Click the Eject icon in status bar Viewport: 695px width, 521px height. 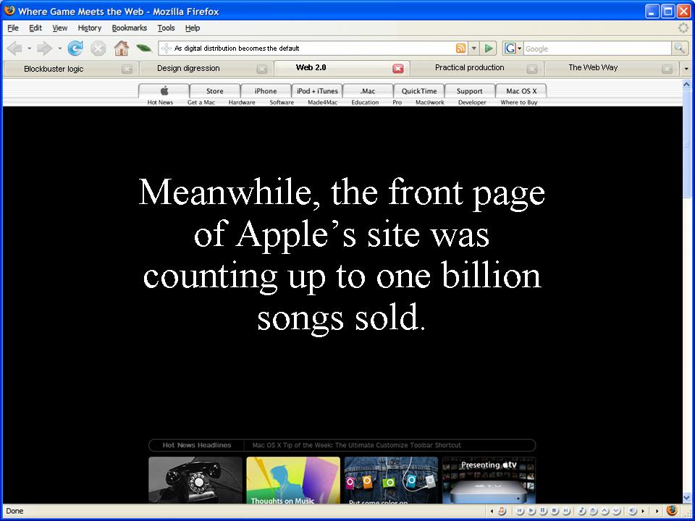593,511
